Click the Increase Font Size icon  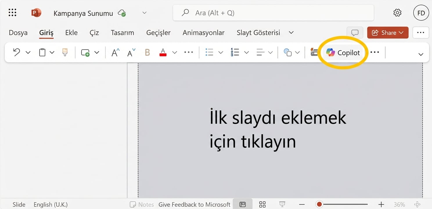click(x=115, y=52)
